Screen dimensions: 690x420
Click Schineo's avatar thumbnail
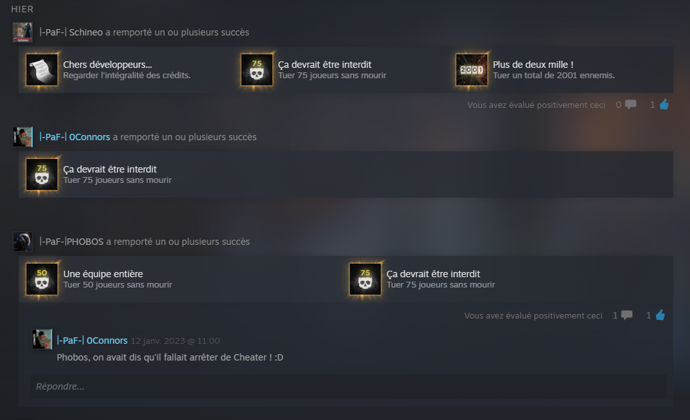pyautogui.click(x=23, y=32)
